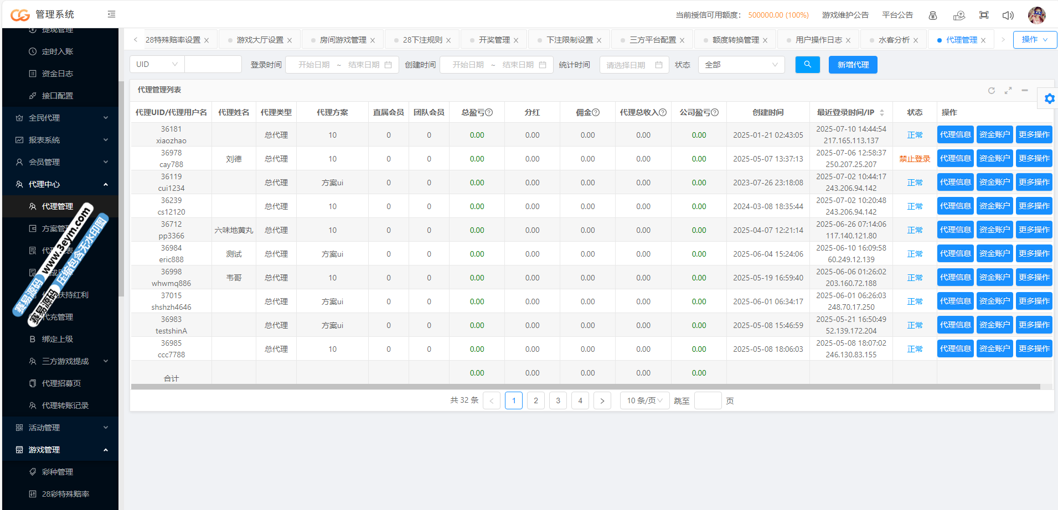The height and width of the screenshot is (510, 1058).
Task: Click the blue search magnifier button
Action: 807,65
